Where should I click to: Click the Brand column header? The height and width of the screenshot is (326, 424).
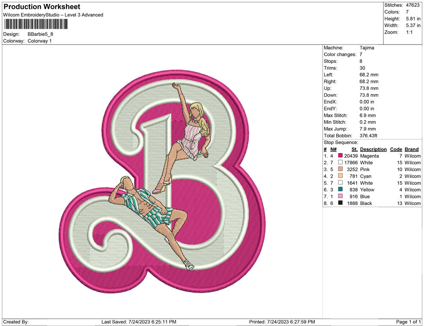[x=412, y=149]
